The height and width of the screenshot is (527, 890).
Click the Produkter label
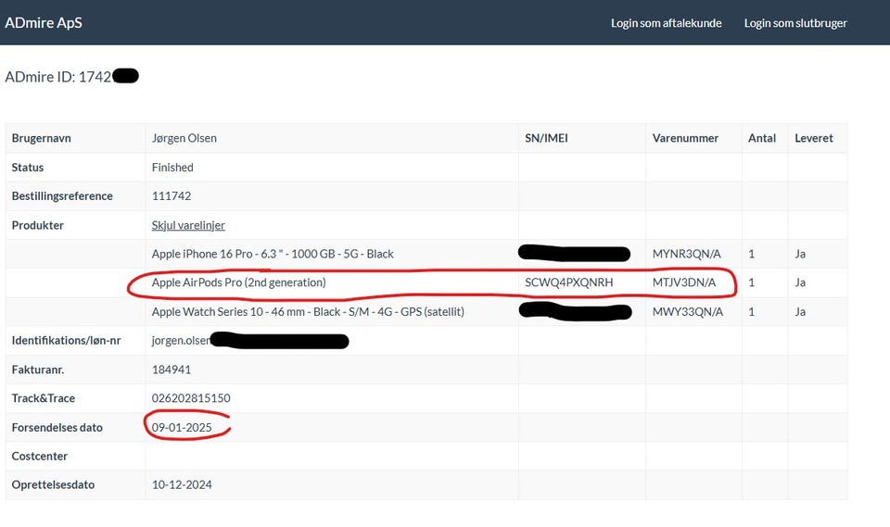click(37, 225)
